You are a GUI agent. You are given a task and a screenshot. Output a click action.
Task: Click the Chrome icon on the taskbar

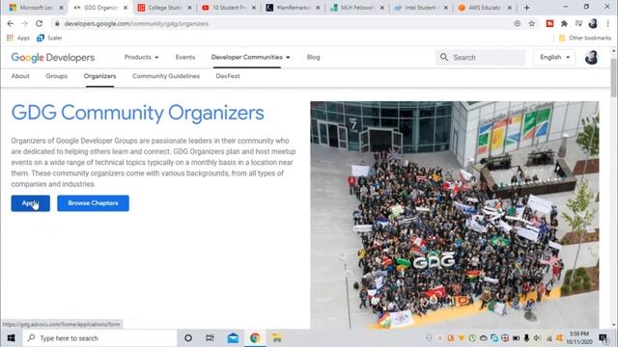tap(255, 338)
